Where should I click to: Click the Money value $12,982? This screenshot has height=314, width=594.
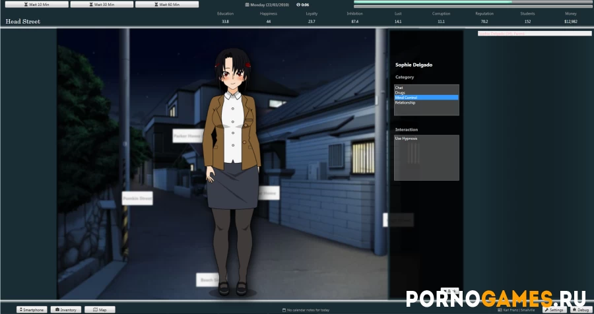(570, 22)
